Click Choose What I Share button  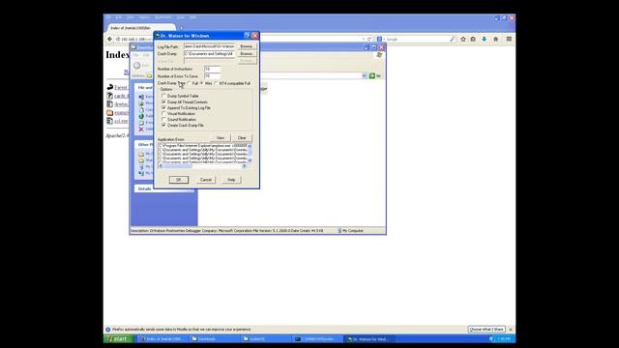486,329
